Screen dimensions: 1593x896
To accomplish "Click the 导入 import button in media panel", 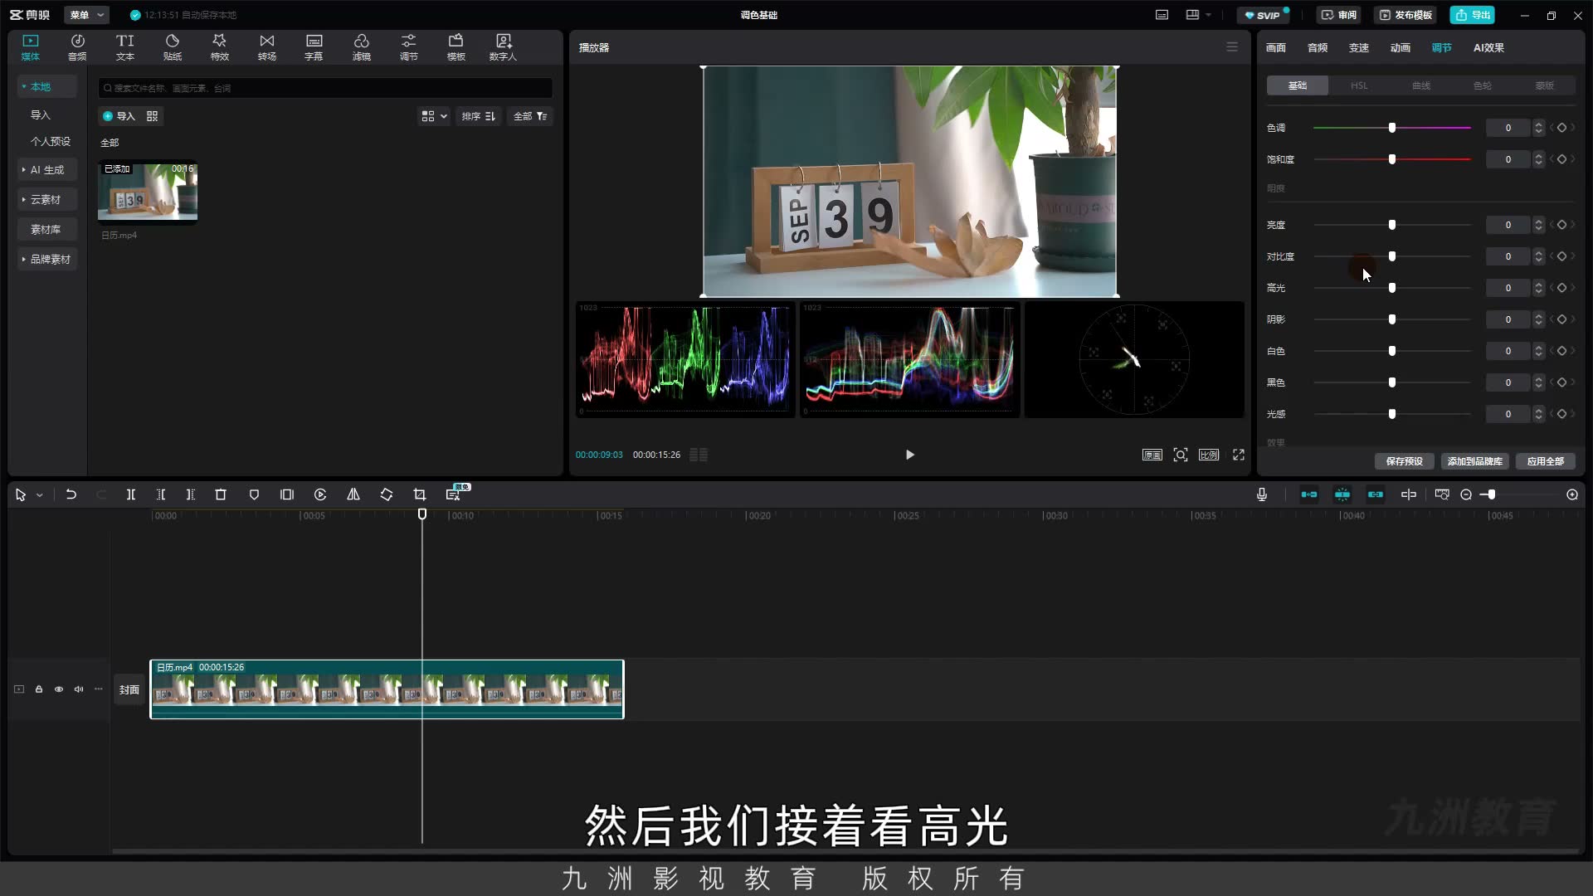I will (119, 116).
